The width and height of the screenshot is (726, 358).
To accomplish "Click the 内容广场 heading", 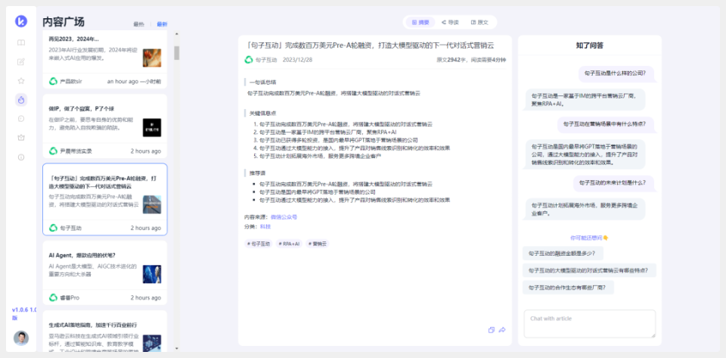I will coord(64,22).
